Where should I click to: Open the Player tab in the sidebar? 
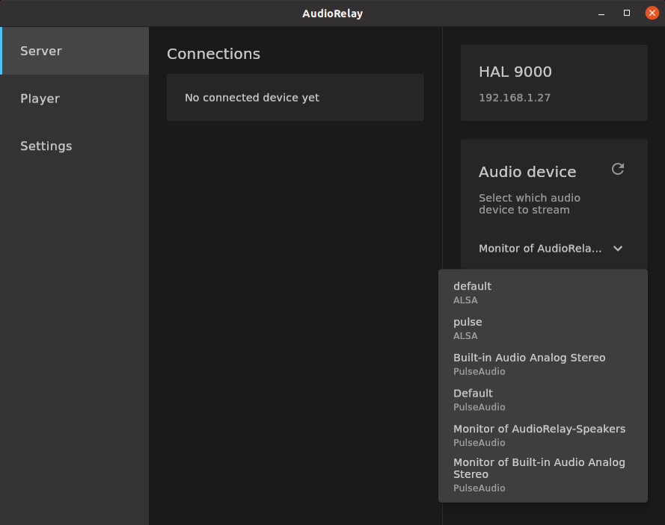tap(75, 99)
